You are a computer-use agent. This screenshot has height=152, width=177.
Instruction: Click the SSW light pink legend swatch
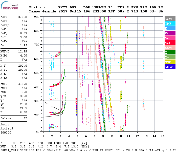pyautogui.click(x=170, y=48)
